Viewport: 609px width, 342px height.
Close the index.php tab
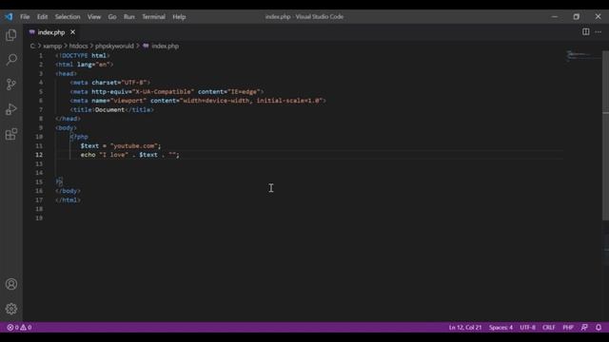[72, 32]
